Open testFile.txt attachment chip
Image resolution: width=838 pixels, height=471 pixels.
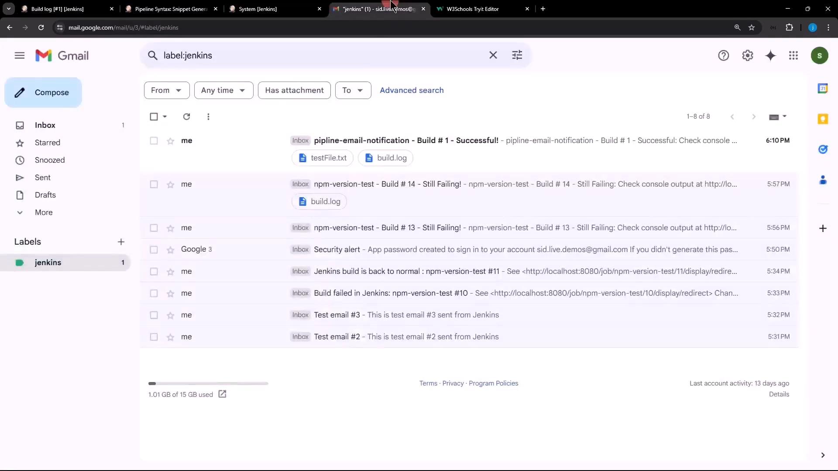click(x=322, y=158)
